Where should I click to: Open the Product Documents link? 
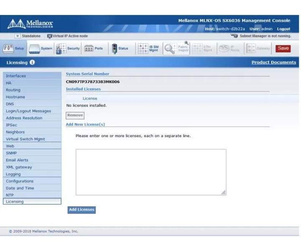[x=274, y=62]
